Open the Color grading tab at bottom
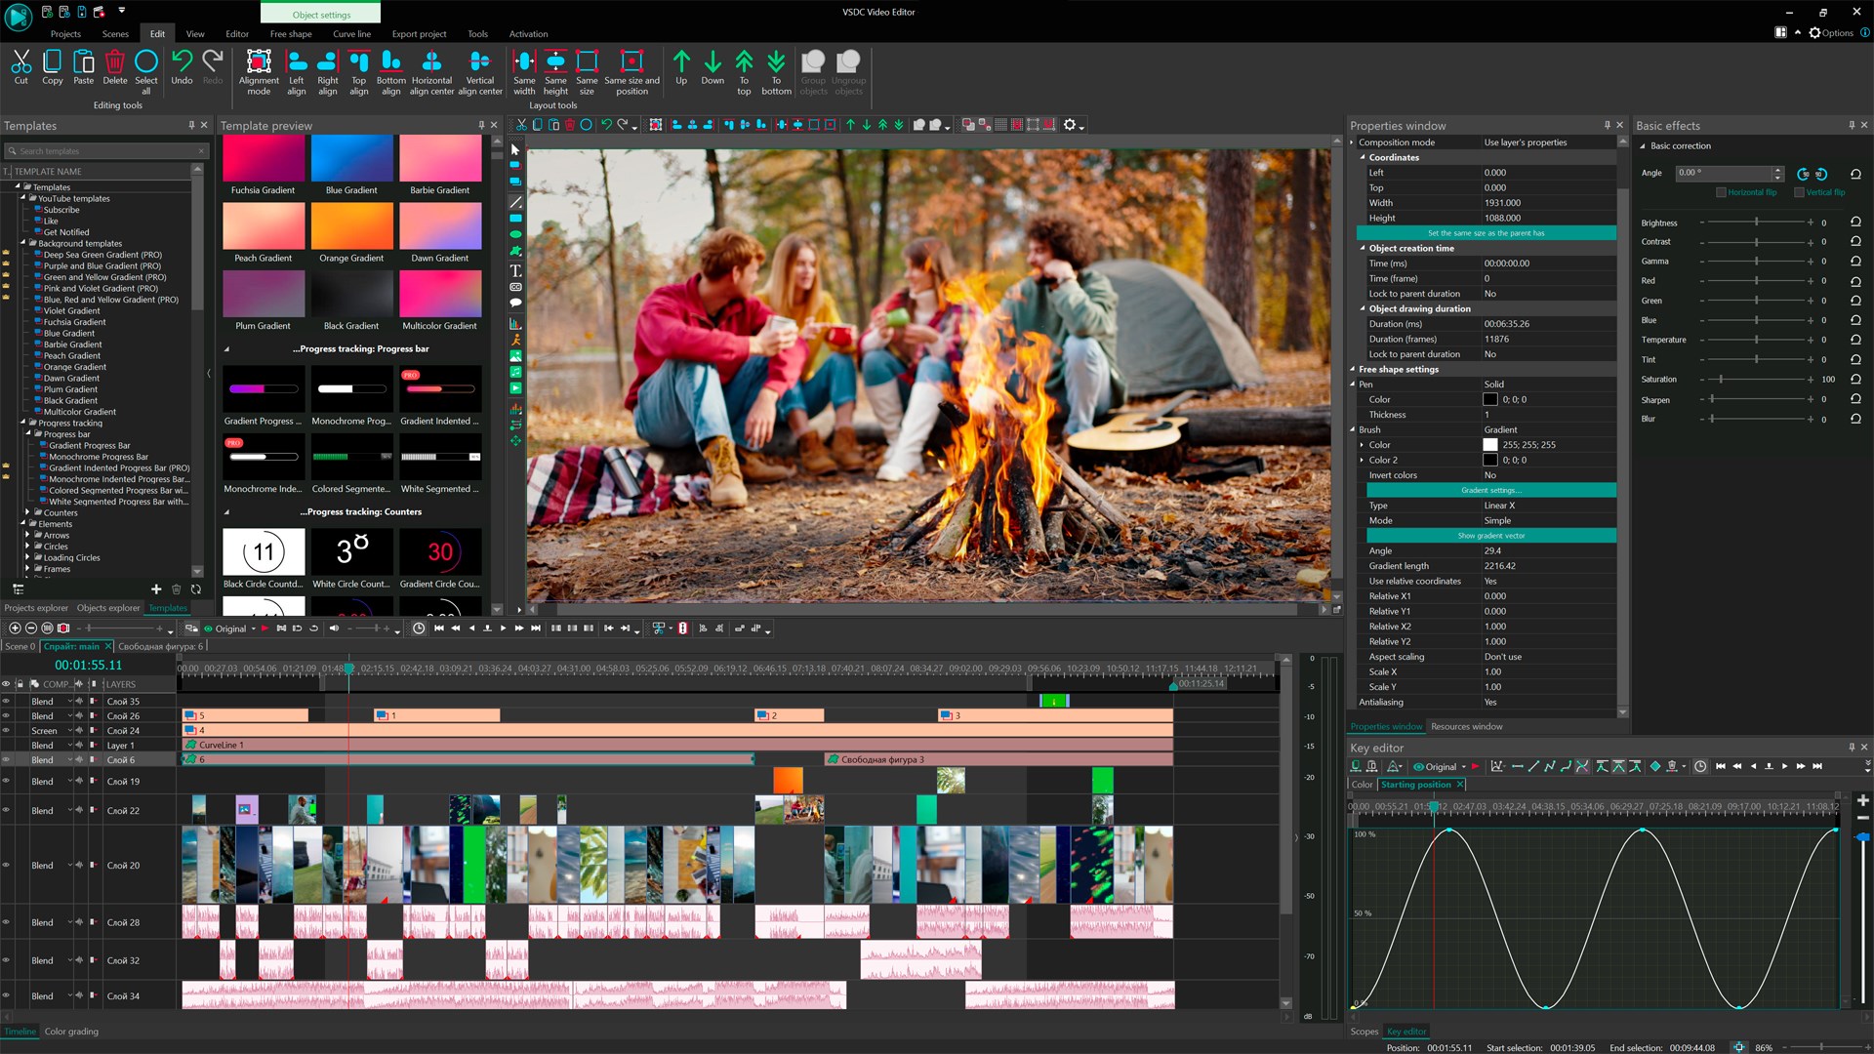This screenshot has height=1054, width=1874. pos(70,1032)
